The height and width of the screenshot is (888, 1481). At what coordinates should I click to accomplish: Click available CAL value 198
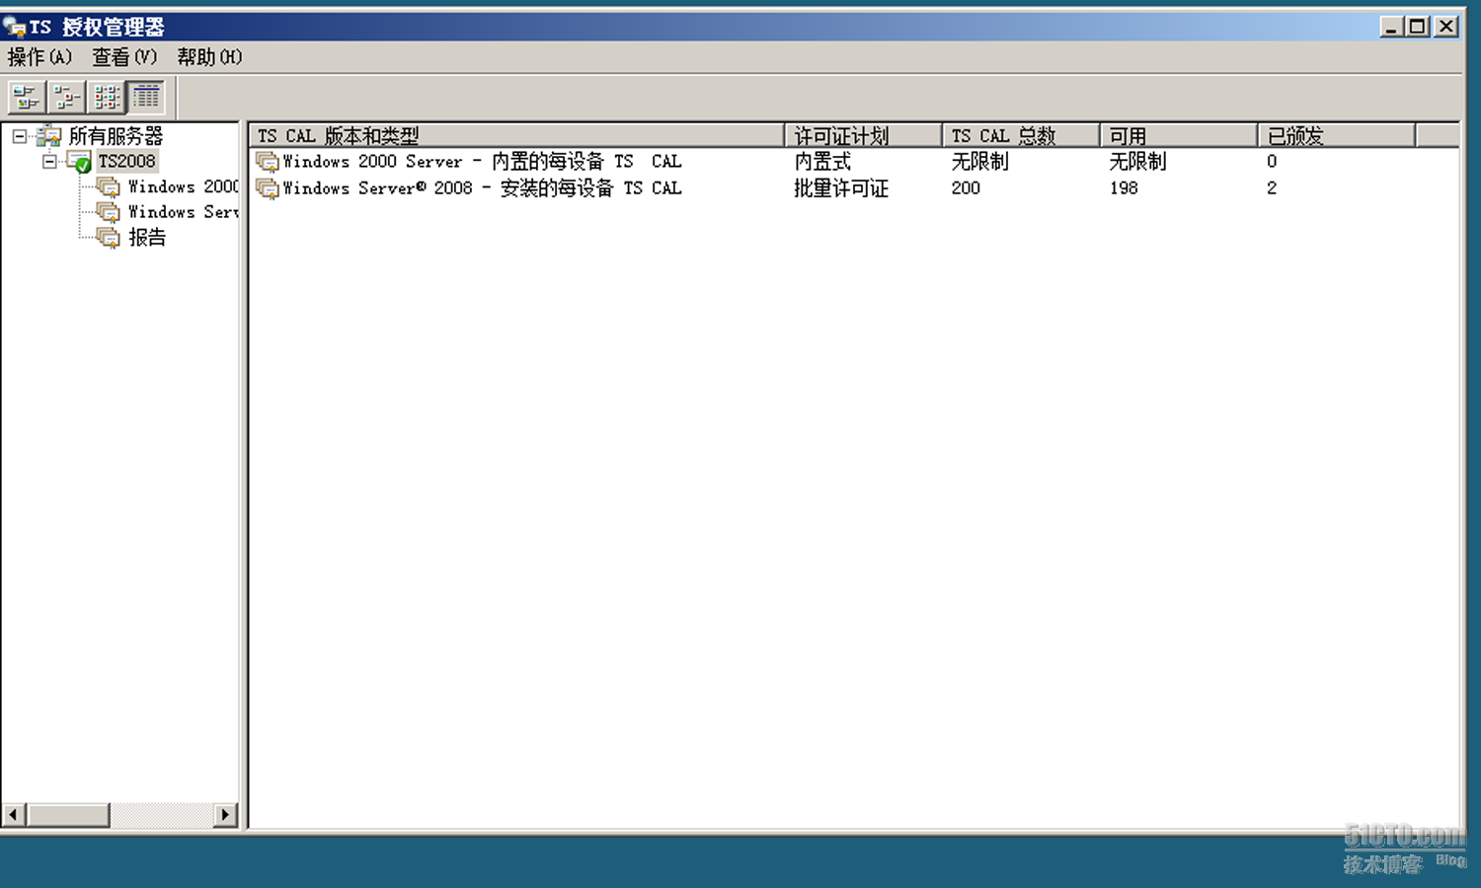click(x=1124, y=188)
